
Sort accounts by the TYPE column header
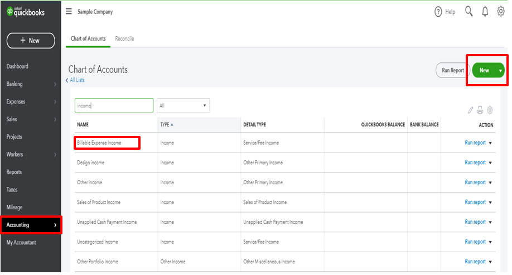click(x=165, y=125)
